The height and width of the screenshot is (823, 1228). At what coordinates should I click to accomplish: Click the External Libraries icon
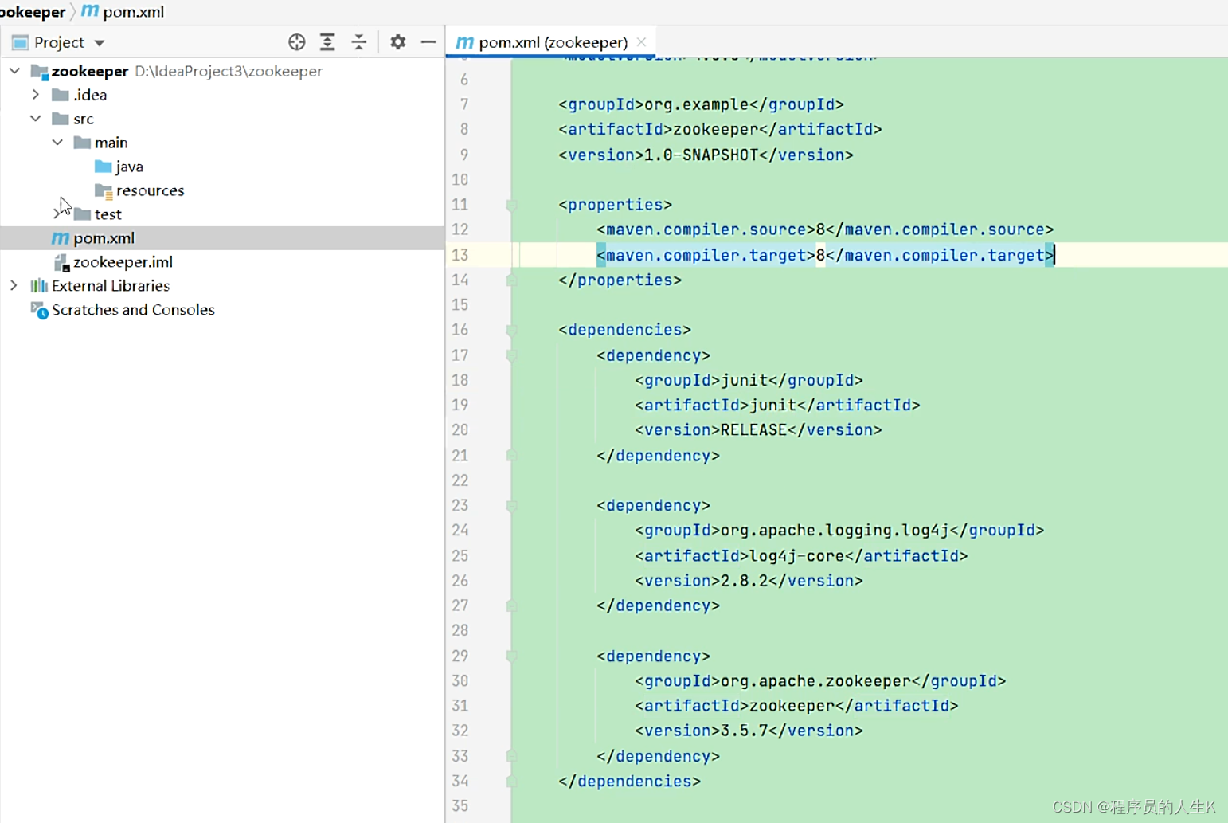(x=39, y=286)
